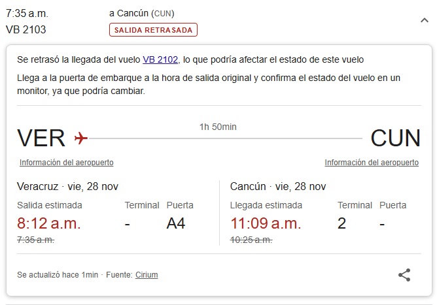
Task: Open Cancún airport information link
Action: click(372, 163)
